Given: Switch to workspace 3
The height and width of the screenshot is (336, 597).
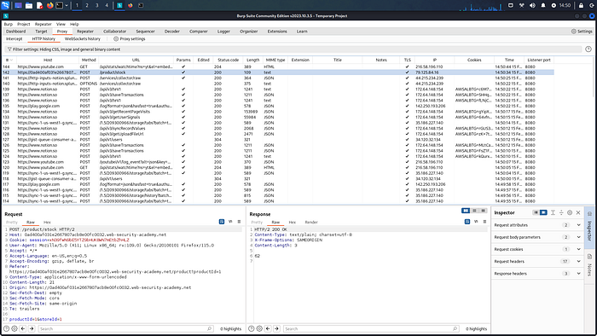Looking at the screenshot, I should click(96, 5).
